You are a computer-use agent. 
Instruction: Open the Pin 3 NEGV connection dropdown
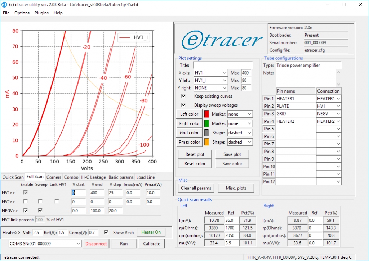tap(329, 113)
